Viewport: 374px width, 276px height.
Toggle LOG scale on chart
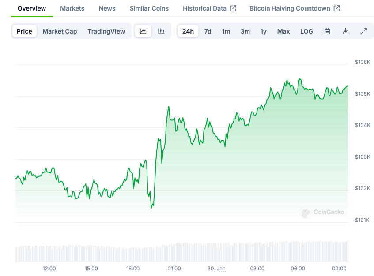(306, 31)
